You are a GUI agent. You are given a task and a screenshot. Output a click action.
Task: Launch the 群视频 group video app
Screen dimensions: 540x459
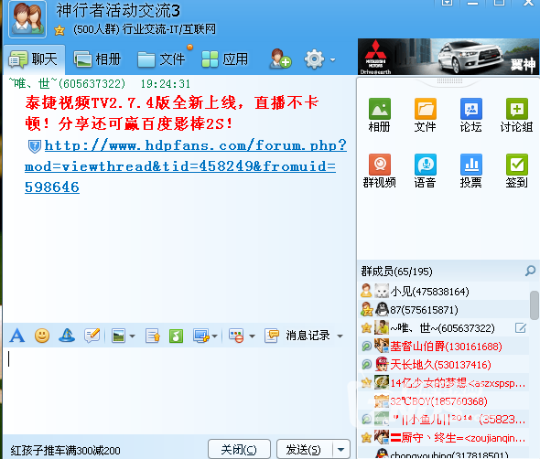(x=380, y=171)
